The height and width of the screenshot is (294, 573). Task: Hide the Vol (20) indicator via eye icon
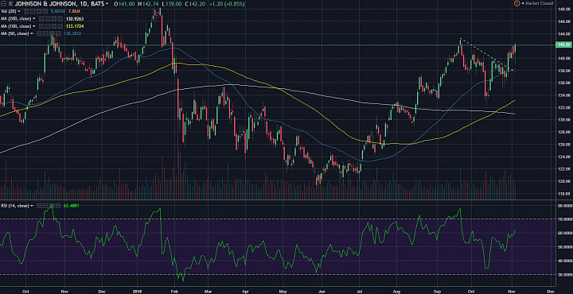click(x=26, y=11)
